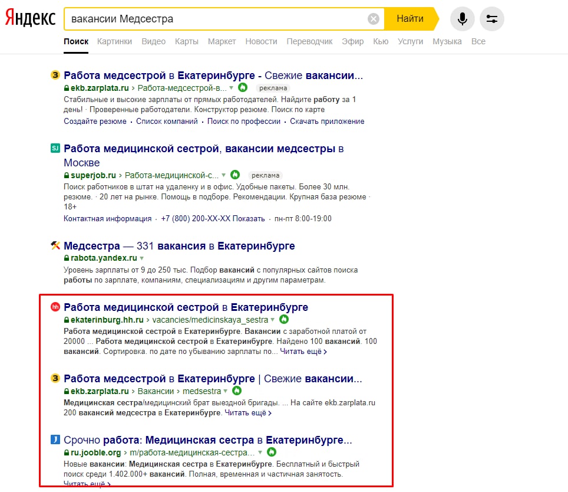Switch to the Картинки tab
The image size is (568, 492).
(x=114, y=41)
